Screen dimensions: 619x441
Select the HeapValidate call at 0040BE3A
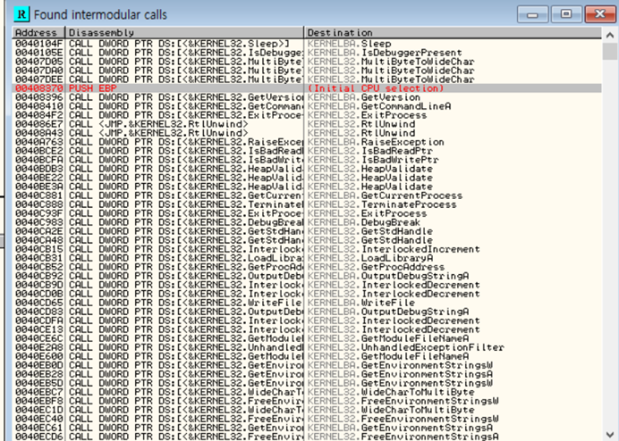pos(307,187)
